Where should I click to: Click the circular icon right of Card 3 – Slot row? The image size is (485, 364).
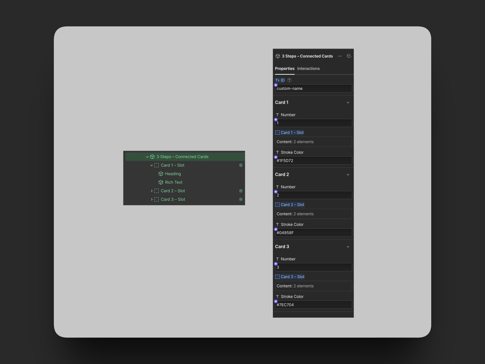(x=241, y=199)
